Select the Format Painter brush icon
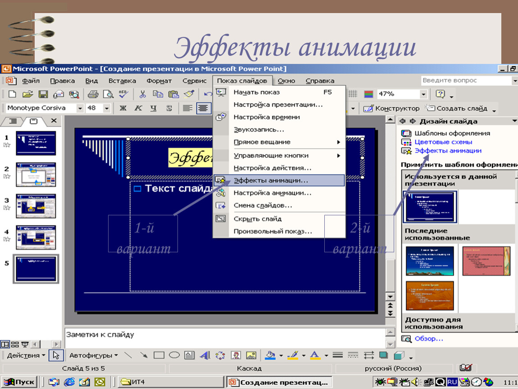518x389 pixels. click(x=189, y=94)
